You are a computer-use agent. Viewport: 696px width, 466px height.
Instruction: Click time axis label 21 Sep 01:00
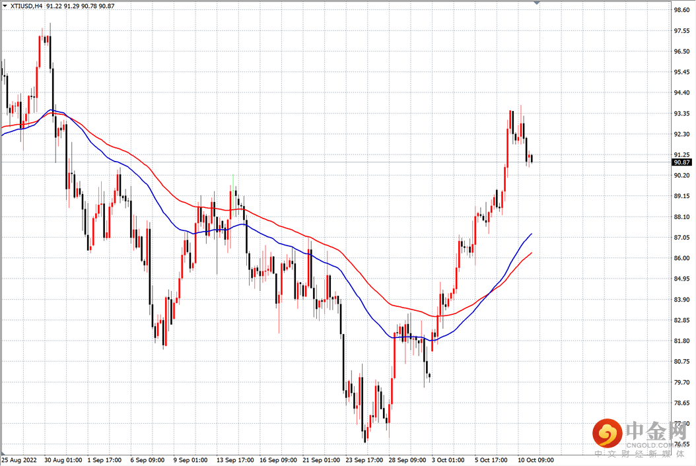click(x=322, y=460)
